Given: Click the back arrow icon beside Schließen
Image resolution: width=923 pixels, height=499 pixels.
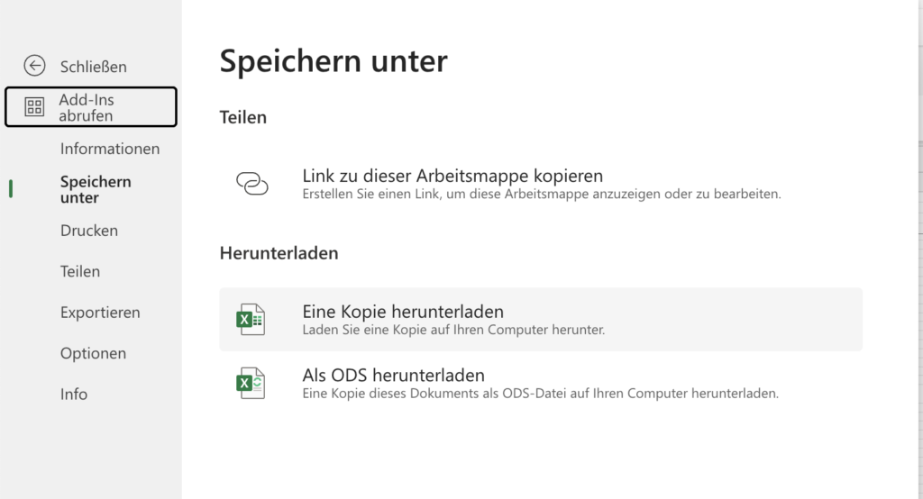Looking at the screenshot, I should click(34, 66).
